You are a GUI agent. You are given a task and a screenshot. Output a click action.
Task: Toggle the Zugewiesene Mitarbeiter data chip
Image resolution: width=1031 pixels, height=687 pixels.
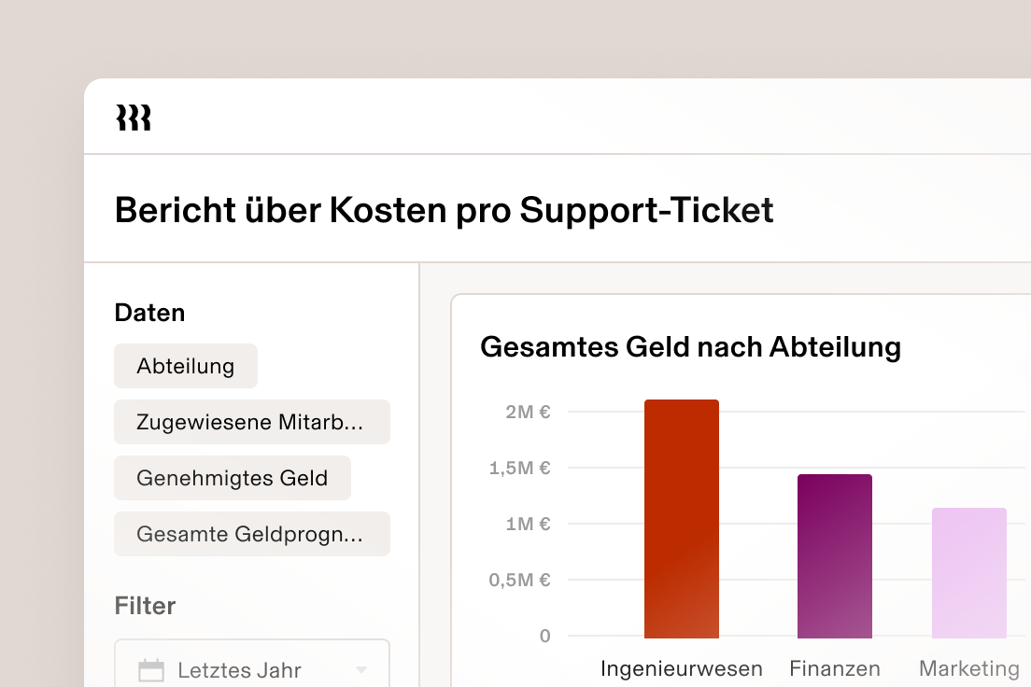coord(251,422)
